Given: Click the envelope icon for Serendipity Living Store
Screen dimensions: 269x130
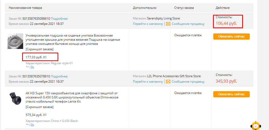Looking at the screenshot, I should click(168, 24).
